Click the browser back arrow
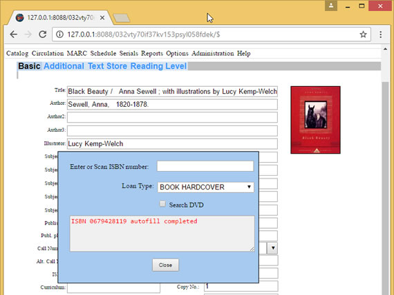Image resolution: width=394 pixels, height=295 pixels. (14, 34)
